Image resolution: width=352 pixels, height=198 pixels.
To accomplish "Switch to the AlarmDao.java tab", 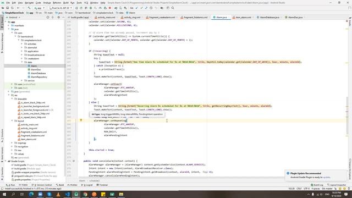I will tap(295, 17).
